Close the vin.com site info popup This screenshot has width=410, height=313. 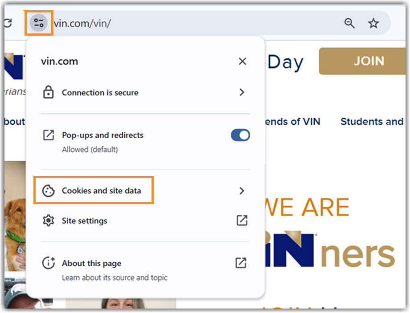tap(242, 61)
